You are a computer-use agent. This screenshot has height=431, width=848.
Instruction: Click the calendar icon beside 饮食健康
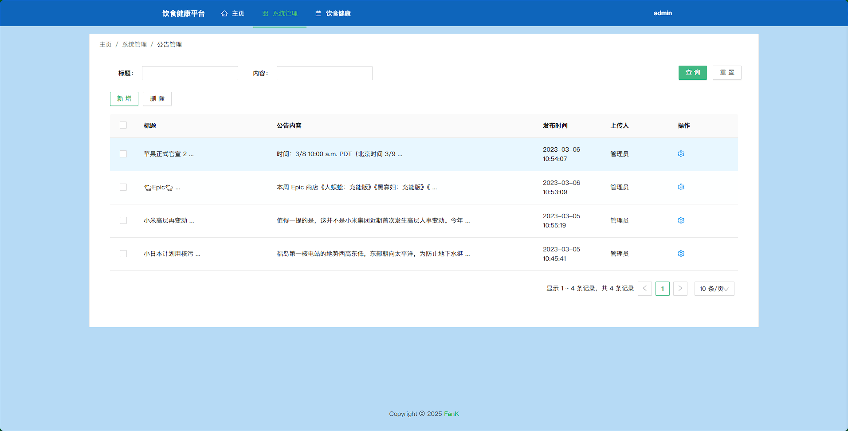318,13
